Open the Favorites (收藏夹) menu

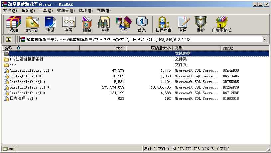click(66, 11)
